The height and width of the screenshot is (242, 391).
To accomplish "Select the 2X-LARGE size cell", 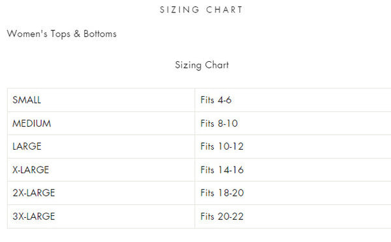I will [x=101, y=193].
